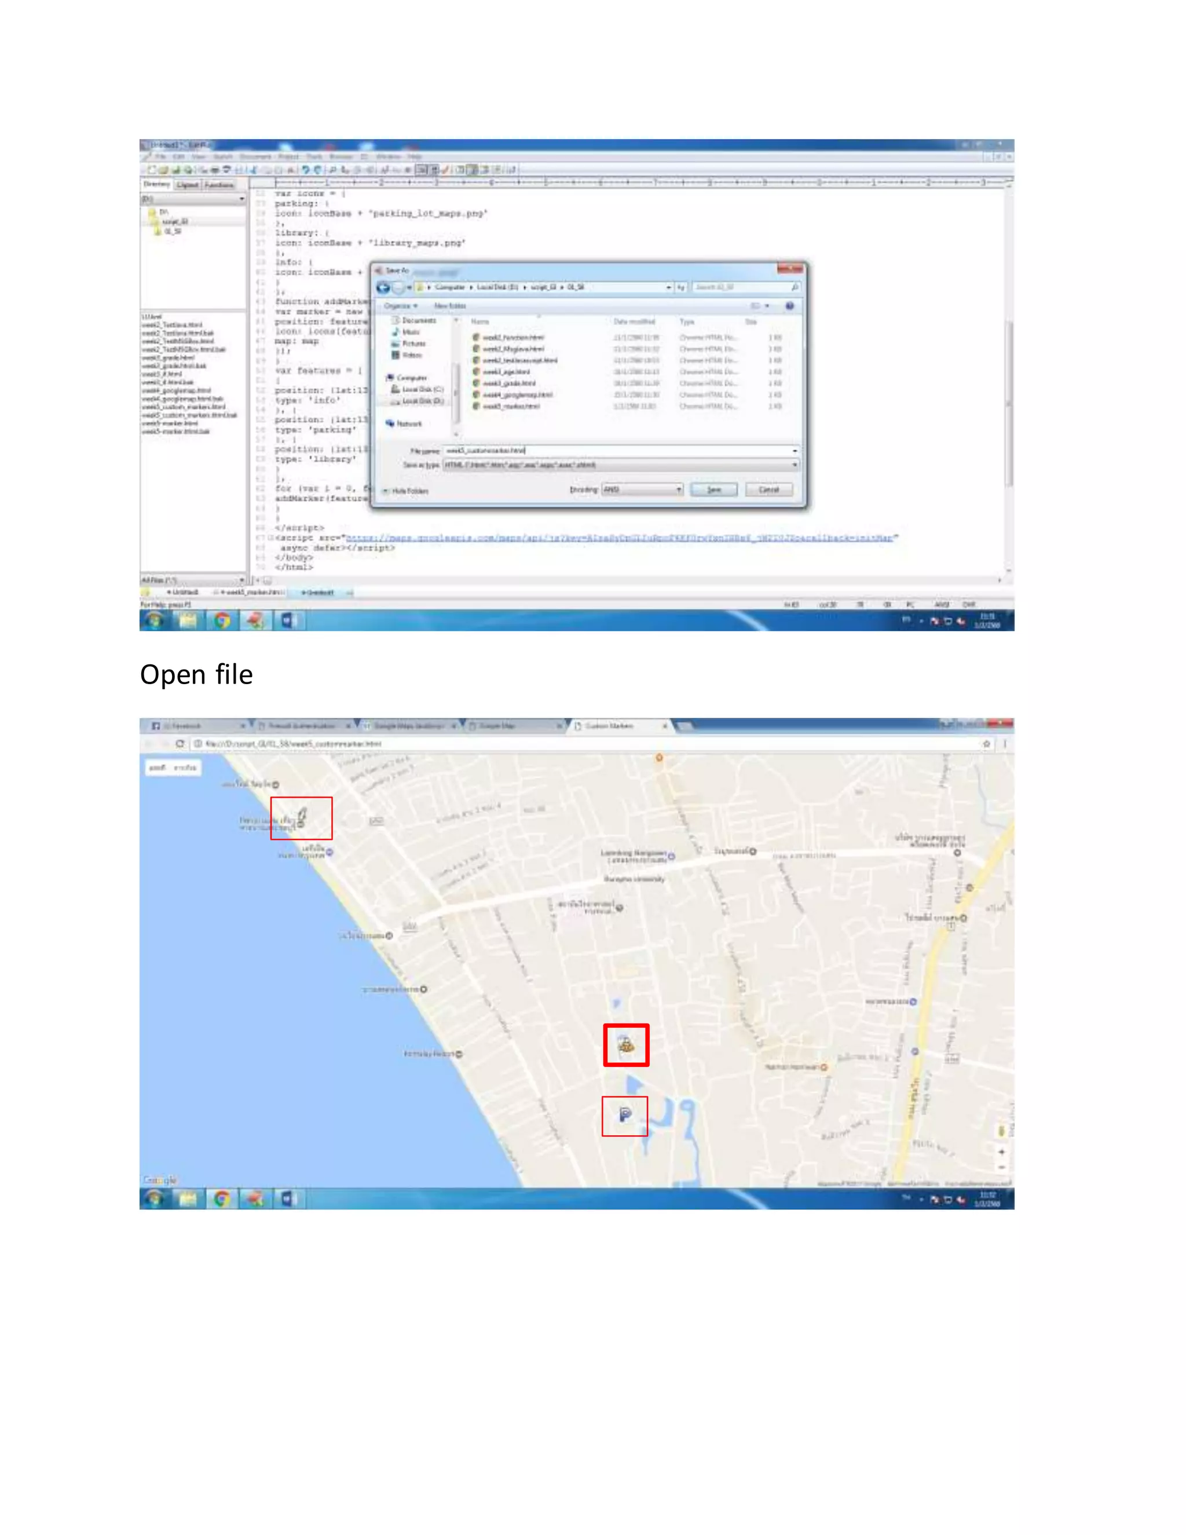Toggle Hide Folders in Save dialog
This screenshot has width=1186, height=1535.
click(x=405, y=491)
